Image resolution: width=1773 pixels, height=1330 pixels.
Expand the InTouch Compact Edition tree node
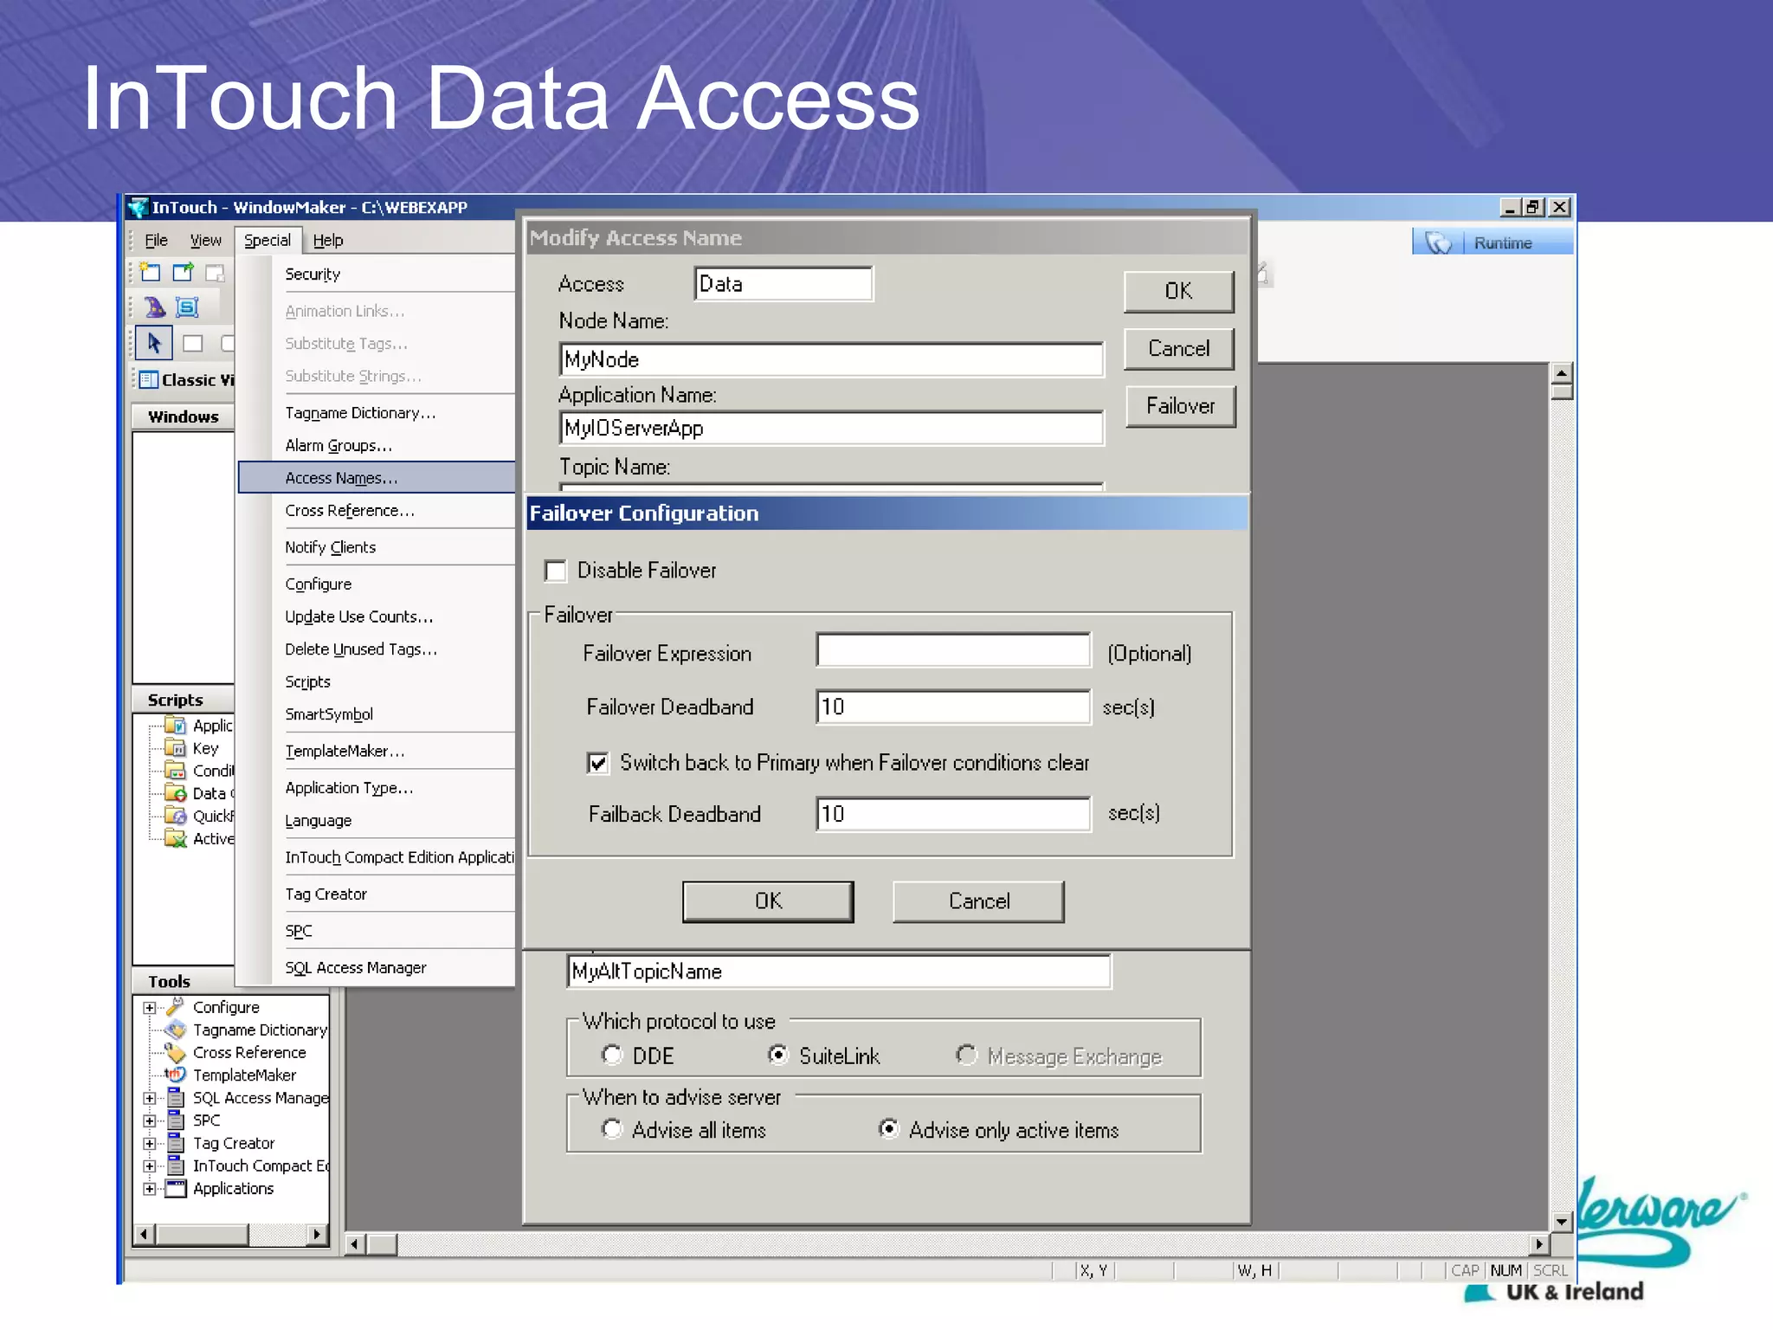click(149, 1166)
